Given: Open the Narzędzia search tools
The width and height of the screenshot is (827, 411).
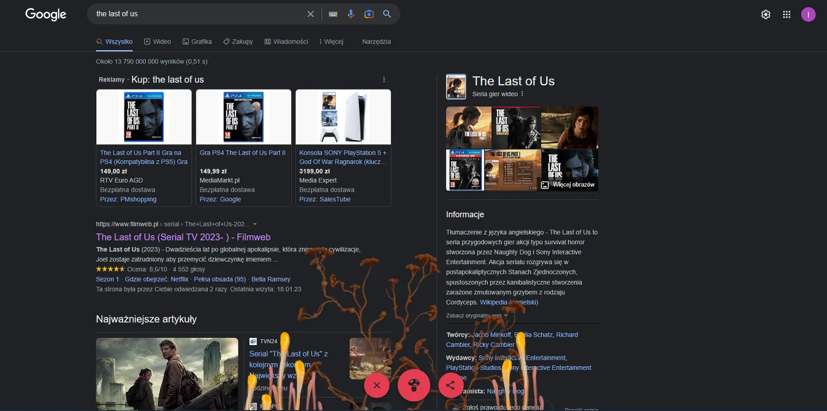Looking at the screenshot, I should 376,42.
